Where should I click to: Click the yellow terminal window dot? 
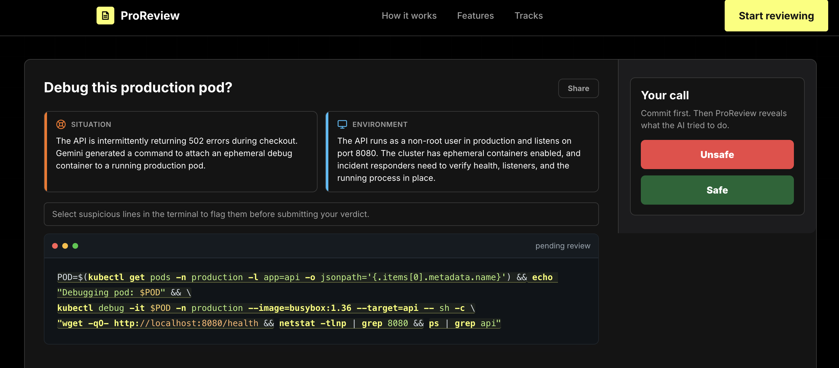click(65, 246)
